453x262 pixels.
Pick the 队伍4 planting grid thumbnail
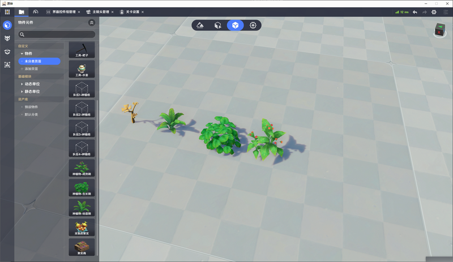point(82,148)
